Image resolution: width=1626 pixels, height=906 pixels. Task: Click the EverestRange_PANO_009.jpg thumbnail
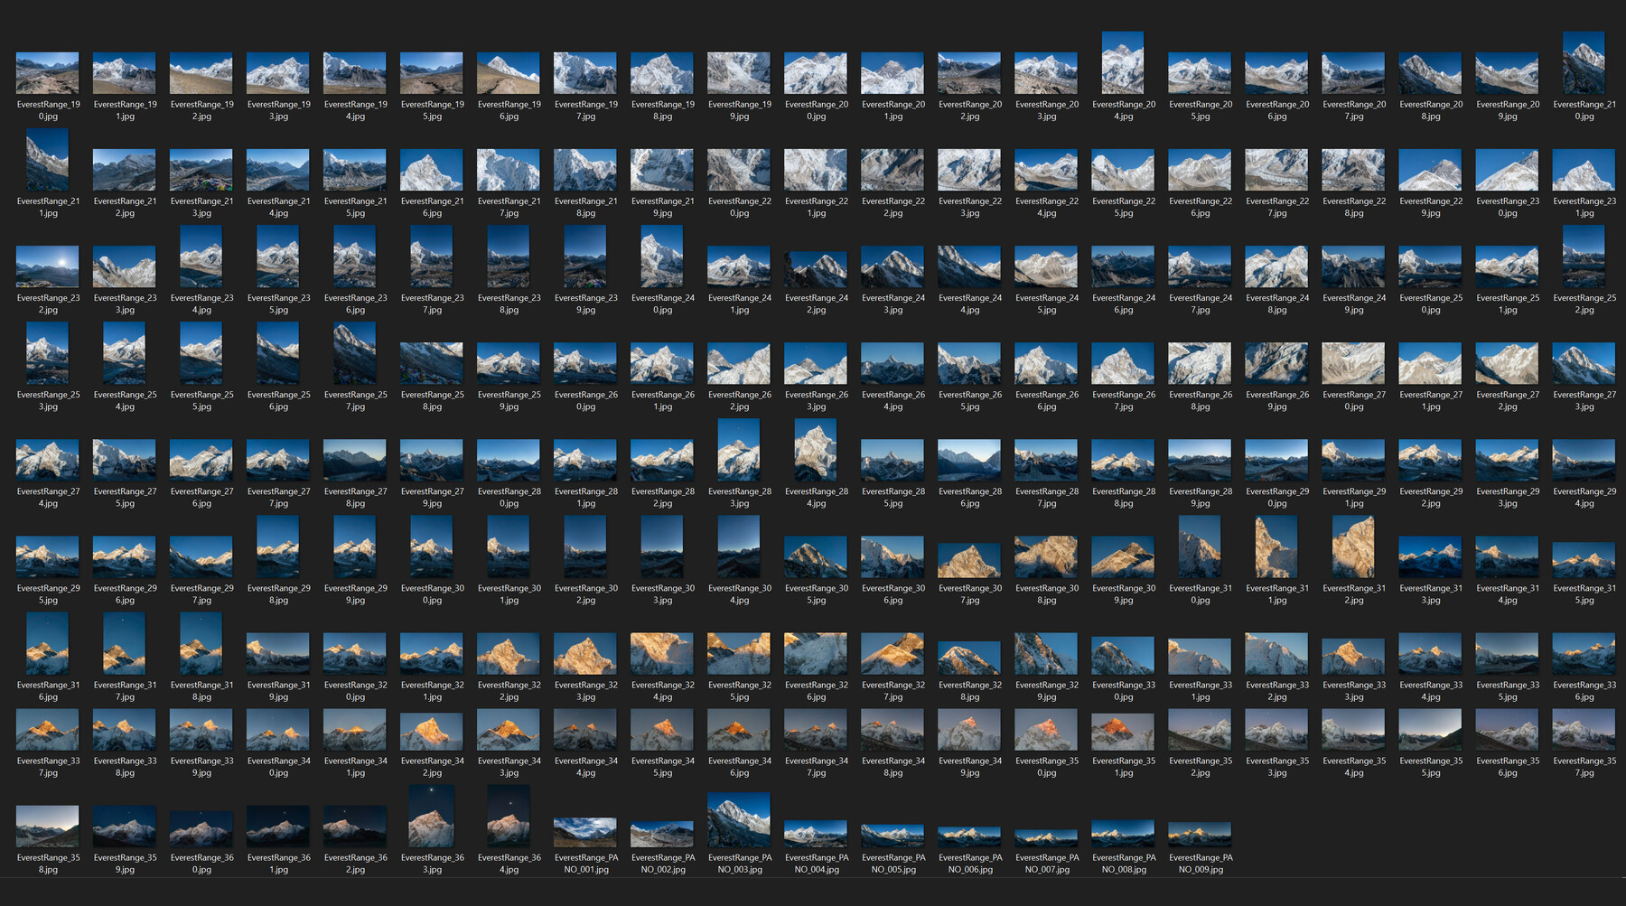coord(1200,834)
